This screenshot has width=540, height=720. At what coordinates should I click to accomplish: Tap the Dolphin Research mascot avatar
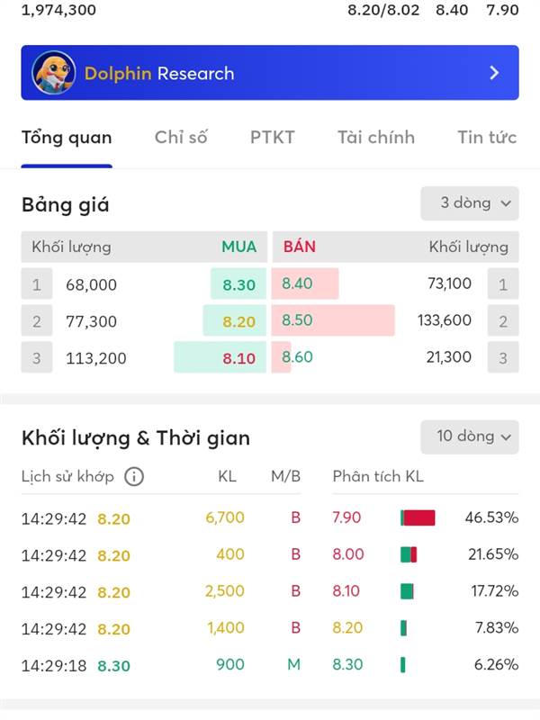pyautogui.click(x=53, y=73)
